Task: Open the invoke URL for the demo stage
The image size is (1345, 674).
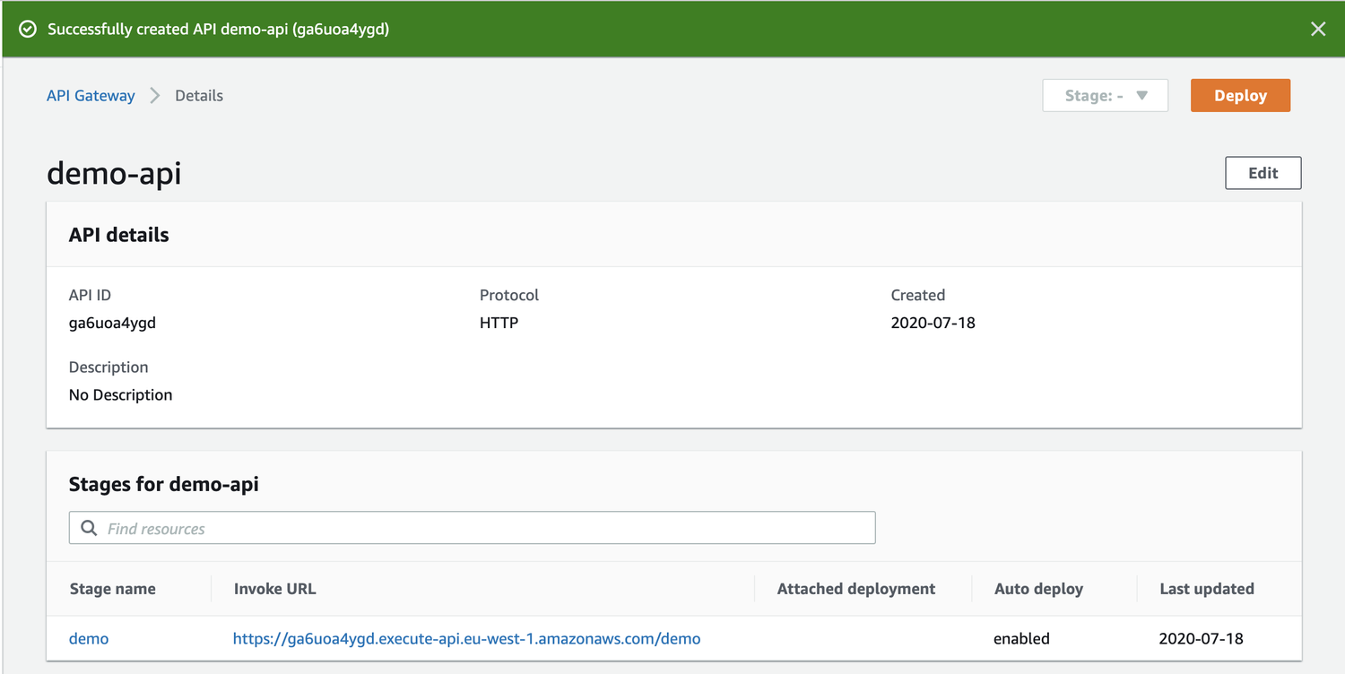Action: pyautogui.click(x=466, y=638)
